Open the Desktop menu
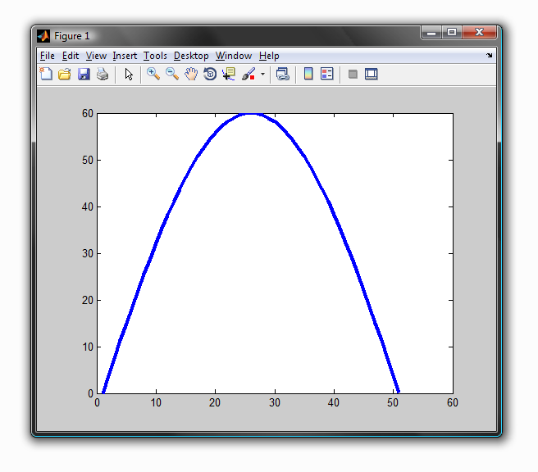The width and height of the screenshot is (538, 472). pos(191,56)
